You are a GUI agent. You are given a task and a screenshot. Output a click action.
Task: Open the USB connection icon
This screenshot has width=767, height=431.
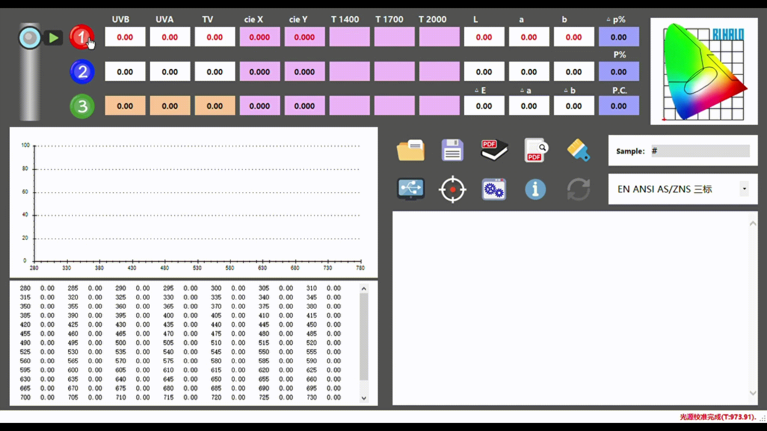coord(411,189)
